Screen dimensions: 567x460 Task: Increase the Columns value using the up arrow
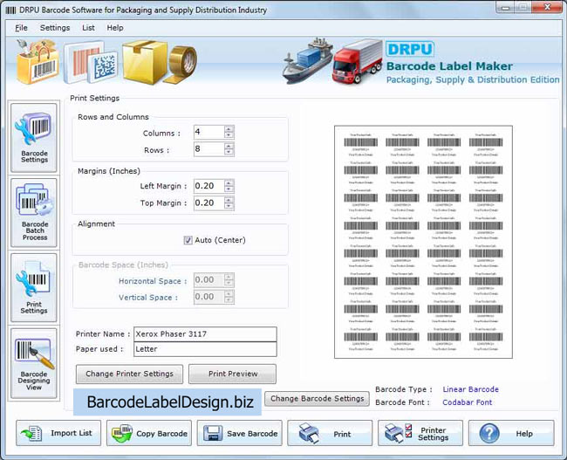(229, 129)
